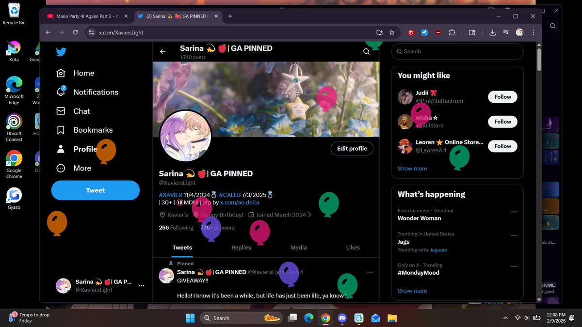Switch to the Replies tab

(241, 248)
